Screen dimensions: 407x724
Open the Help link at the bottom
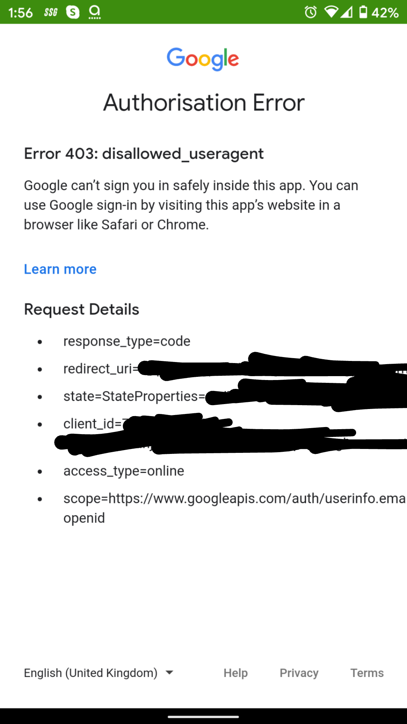coord(235,673)
